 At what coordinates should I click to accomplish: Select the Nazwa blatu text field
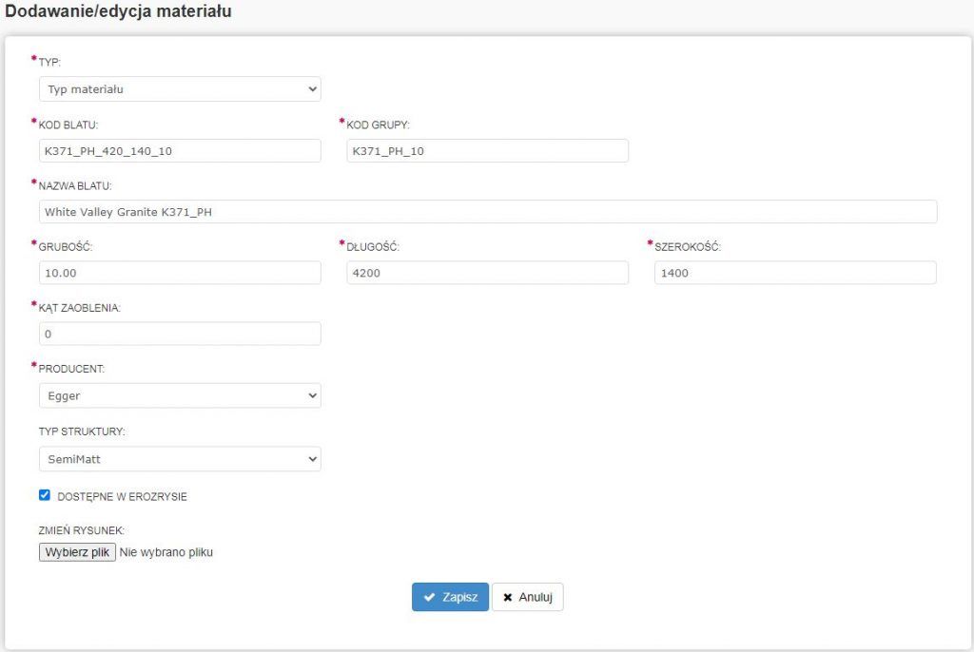click(487, 212)
